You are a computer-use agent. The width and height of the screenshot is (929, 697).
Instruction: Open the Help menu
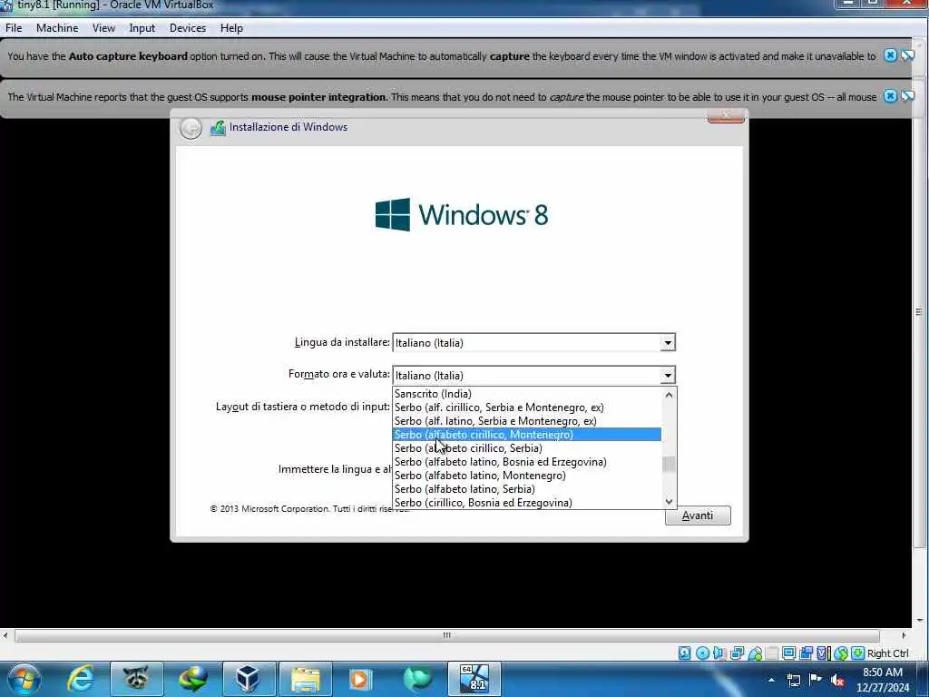pos(231,28)
